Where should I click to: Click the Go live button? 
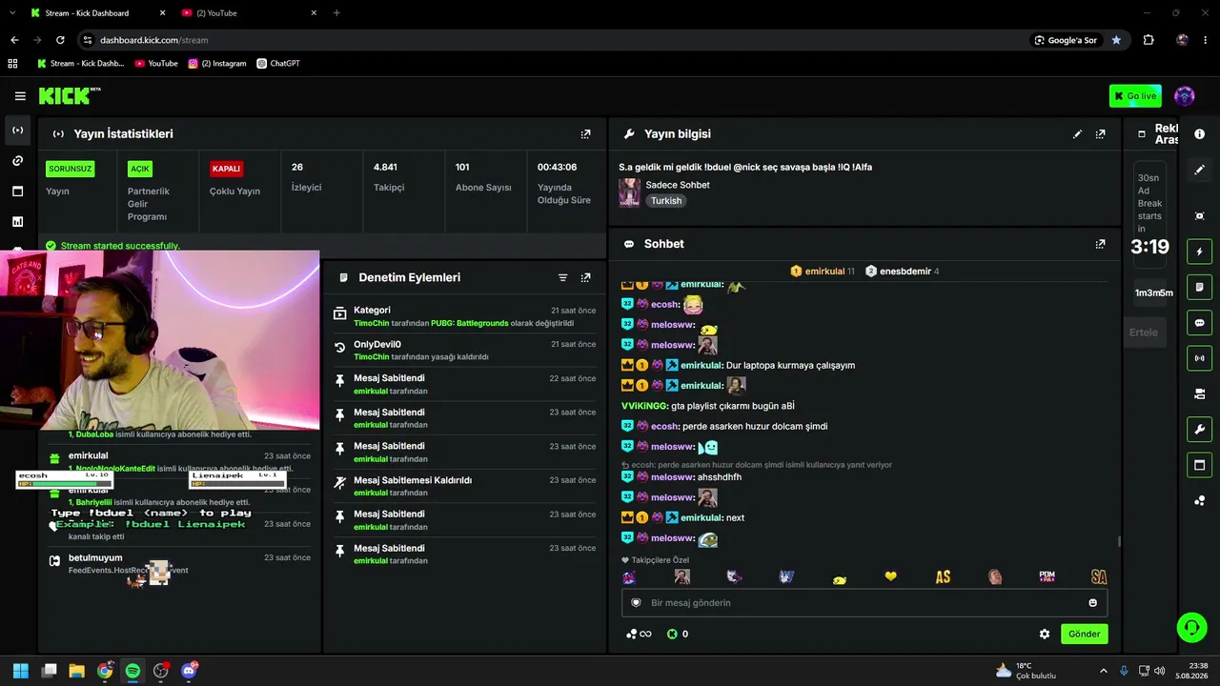1135,96
